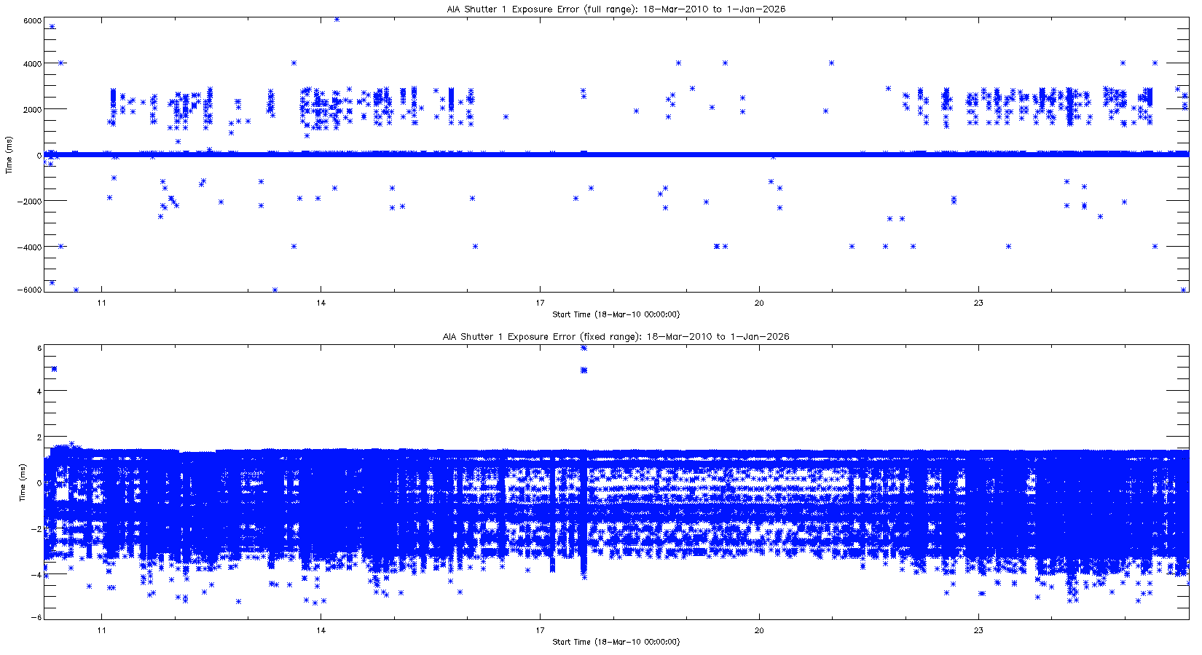Click the x-axis tick '23' in bottom plot

[x=978, y=631]
